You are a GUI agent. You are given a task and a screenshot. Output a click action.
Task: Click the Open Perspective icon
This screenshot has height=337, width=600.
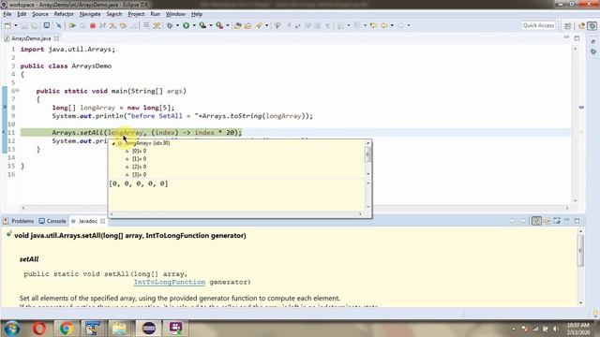coord(568,25)
